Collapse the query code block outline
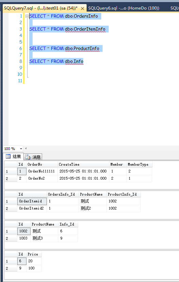Screen dimensions: 179x282 (27, 16)
